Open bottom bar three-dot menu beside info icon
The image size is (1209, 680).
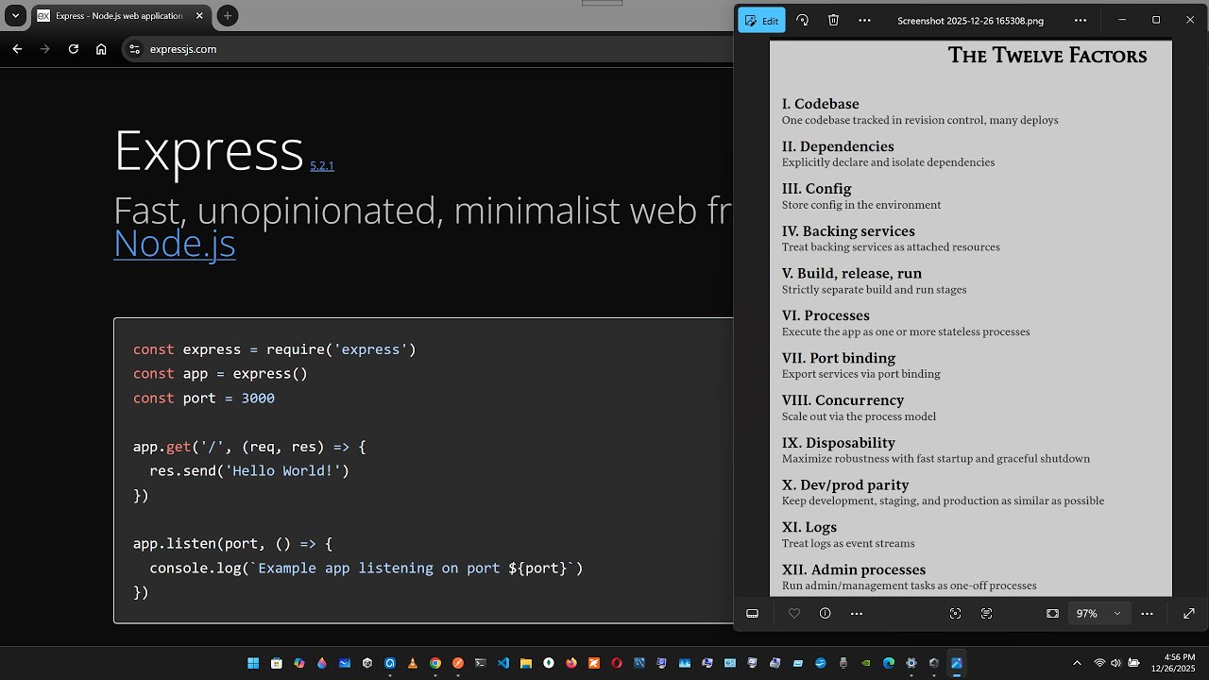point(857,614)
